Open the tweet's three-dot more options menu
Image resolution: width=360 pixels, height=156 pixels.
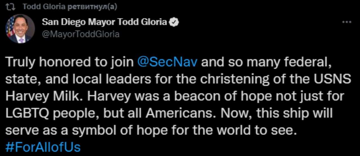[348, 22]
